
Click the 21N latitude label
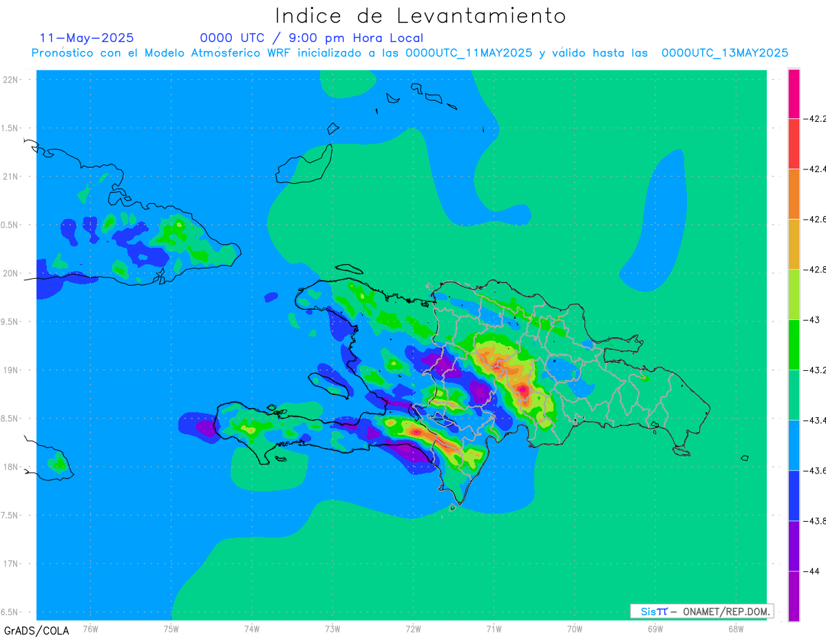pyautogui.click(x=11, y=176)
